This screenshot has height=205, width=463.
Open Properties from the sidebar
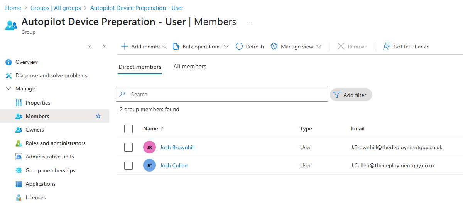[38, 103]
